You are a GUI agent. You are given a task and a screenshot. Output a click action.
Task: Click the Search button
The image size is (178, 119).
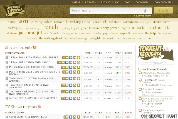(x=163, y=11)
